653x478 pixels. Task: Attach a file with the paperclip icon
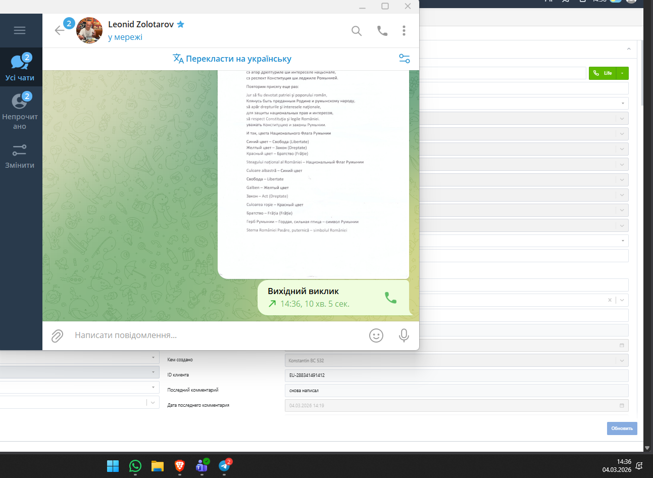click(x=57, y=336)
